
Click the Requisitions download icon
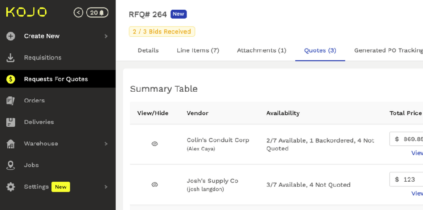pos(11,58)
